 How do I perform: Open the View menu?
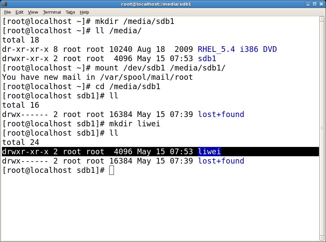tap(33, 12)
